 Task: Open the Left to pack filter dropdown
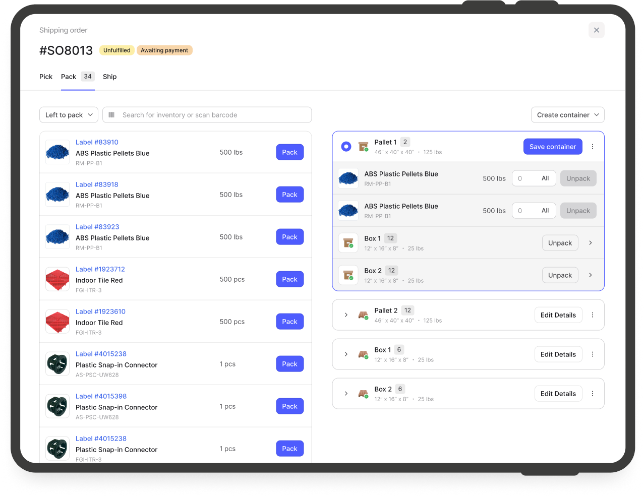coord(69,115)
